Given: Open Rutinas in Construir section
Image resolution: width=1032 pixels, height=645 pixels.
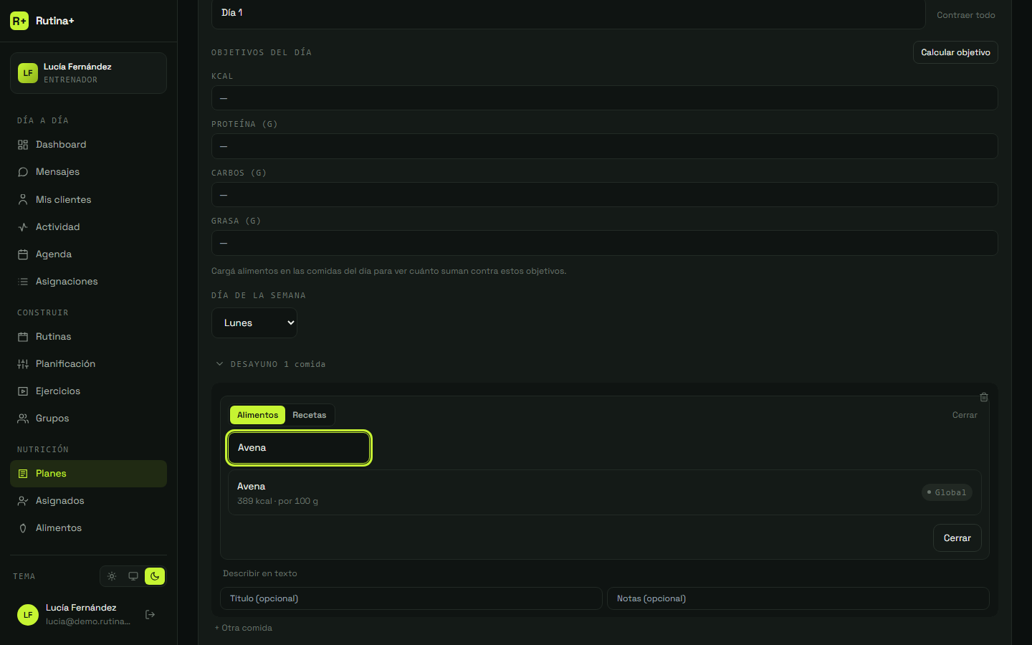Looking at the screenshot, I should pos(88,337).
